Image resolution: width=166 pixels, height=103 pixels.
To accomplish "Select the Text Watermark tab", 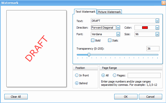I will tap(85, 12).
